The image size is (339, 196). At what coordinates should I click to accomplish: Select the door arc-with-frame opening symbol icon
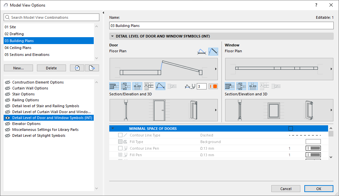[201, 51]
